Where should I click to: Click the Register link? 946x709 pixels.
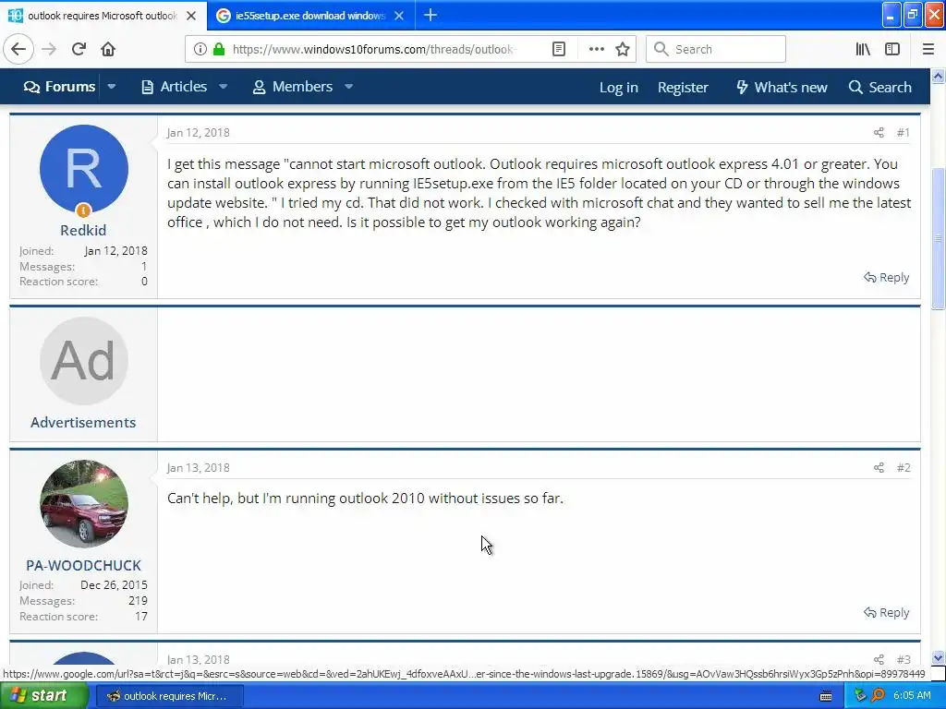click(x=683, y=88)
